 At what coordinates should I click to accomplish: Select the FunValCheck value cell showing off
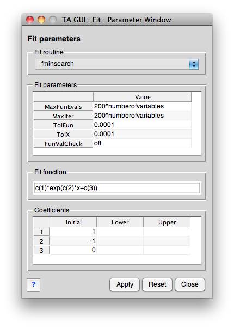[142, 143]
